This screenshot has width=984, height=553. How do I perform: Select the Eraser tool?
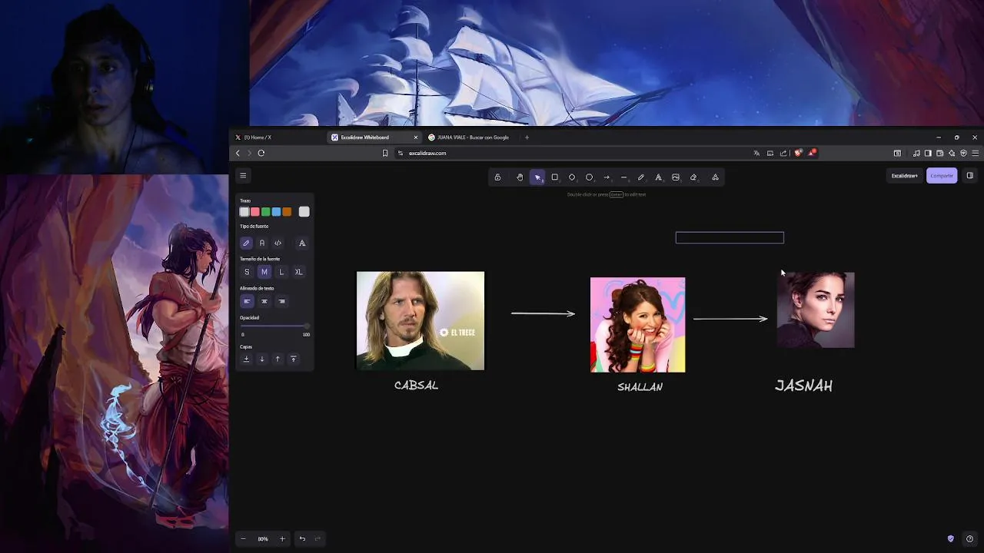coord(693,177)
